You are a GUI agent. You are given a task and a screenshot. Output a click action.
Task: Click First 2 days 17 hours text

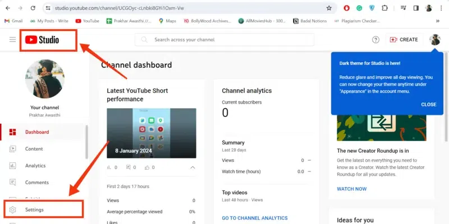pos(128,186)
